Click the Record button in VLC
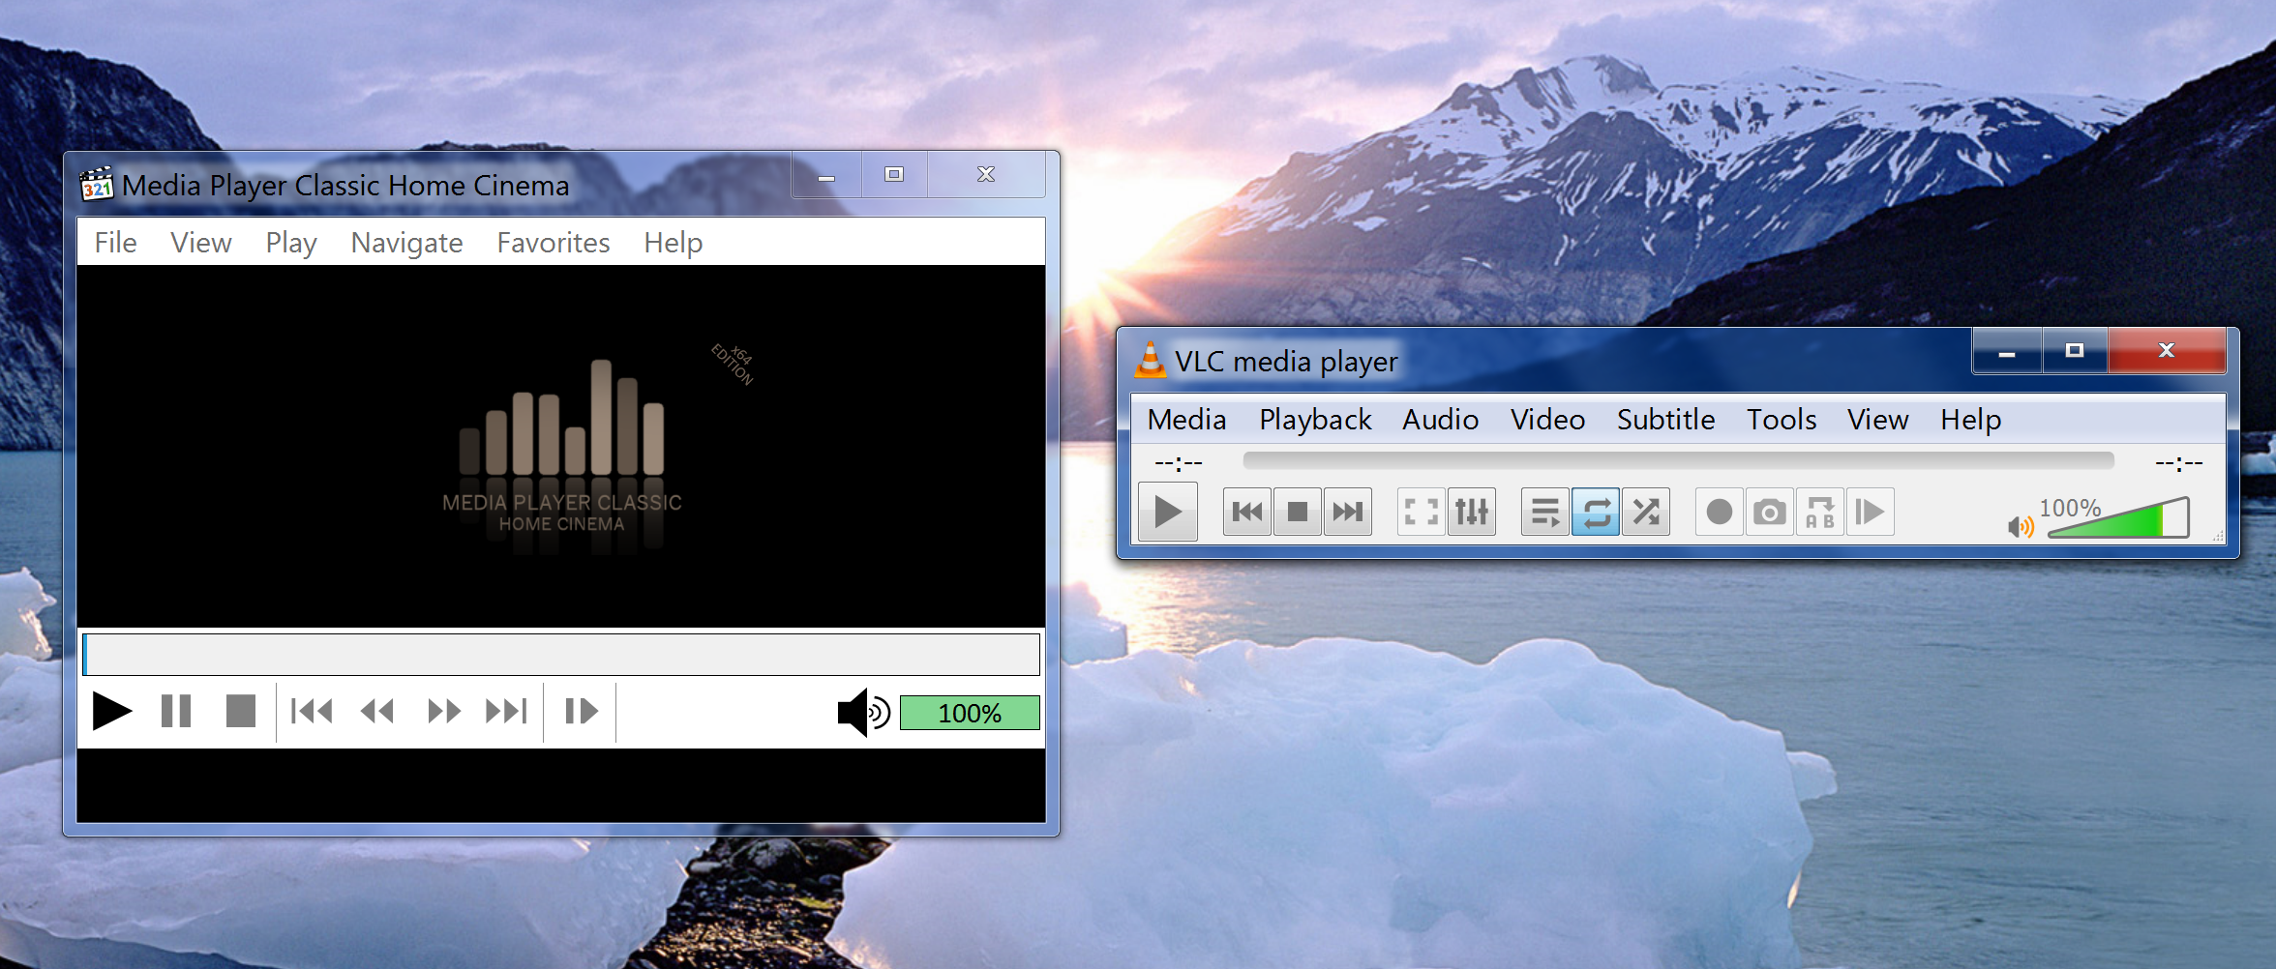Screen dimensions: 2276x969 tap(1720, 512)
